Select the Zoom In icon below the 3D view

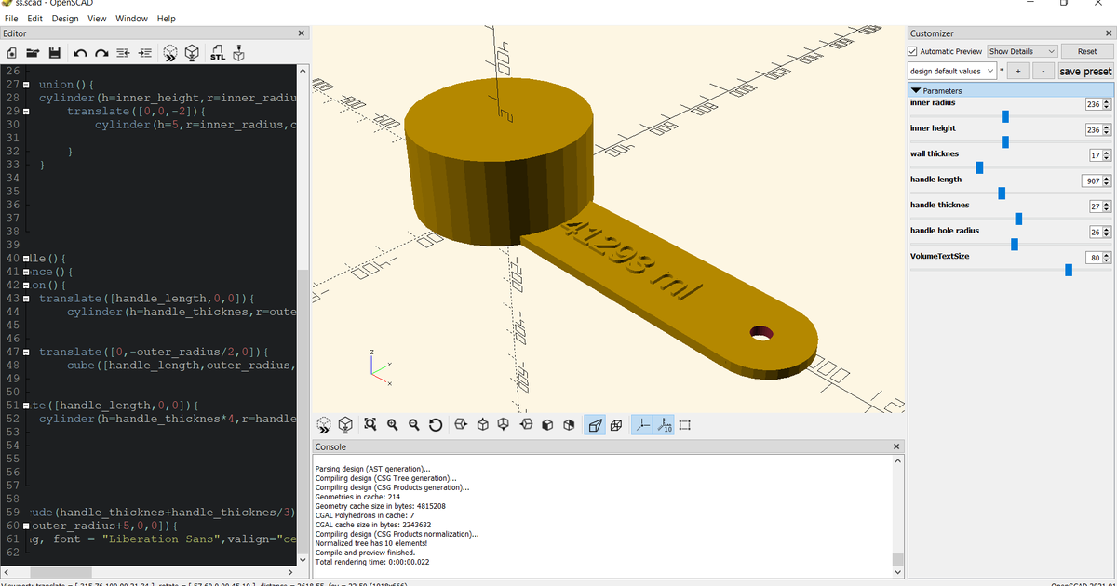pyautogui.click(x=392, y=424)
